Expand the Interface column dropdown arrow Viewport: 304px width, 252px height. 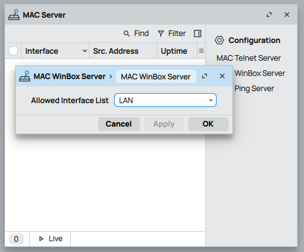point(85,51)
